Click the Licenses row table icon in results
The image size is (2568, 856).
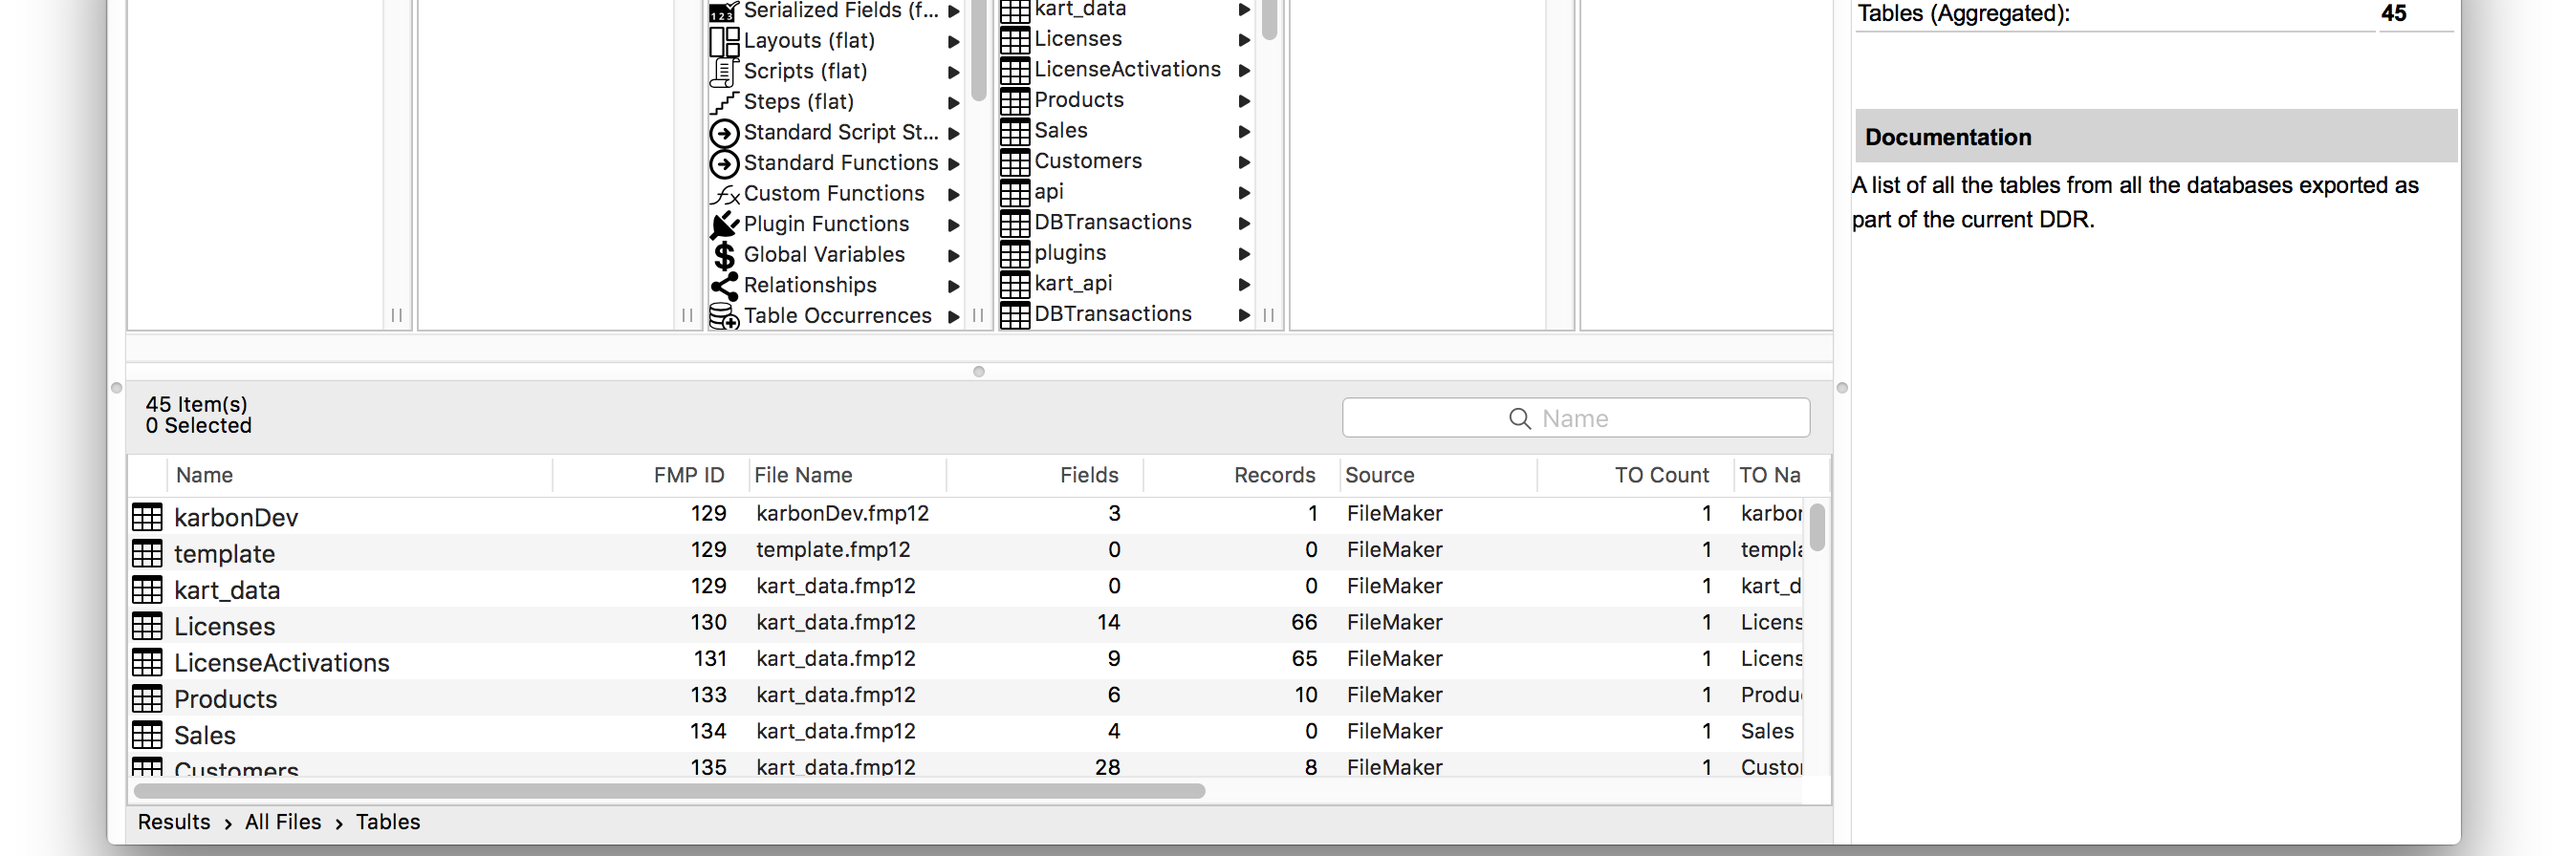(146, 626)
